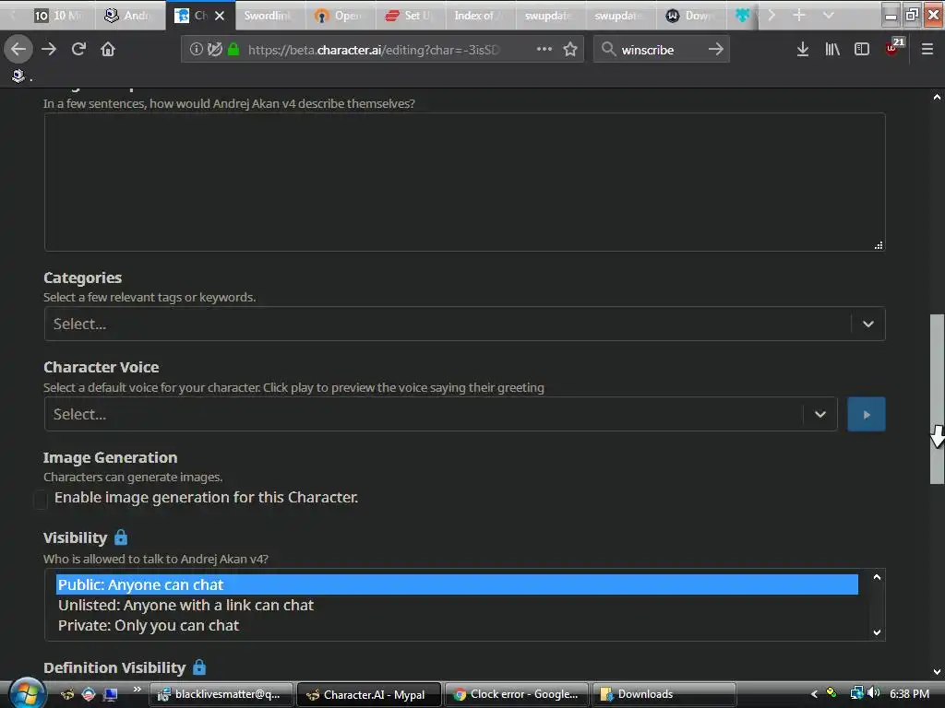Expand the quick launch overflow chevron

pyautogui.click(x=137, y=690)
